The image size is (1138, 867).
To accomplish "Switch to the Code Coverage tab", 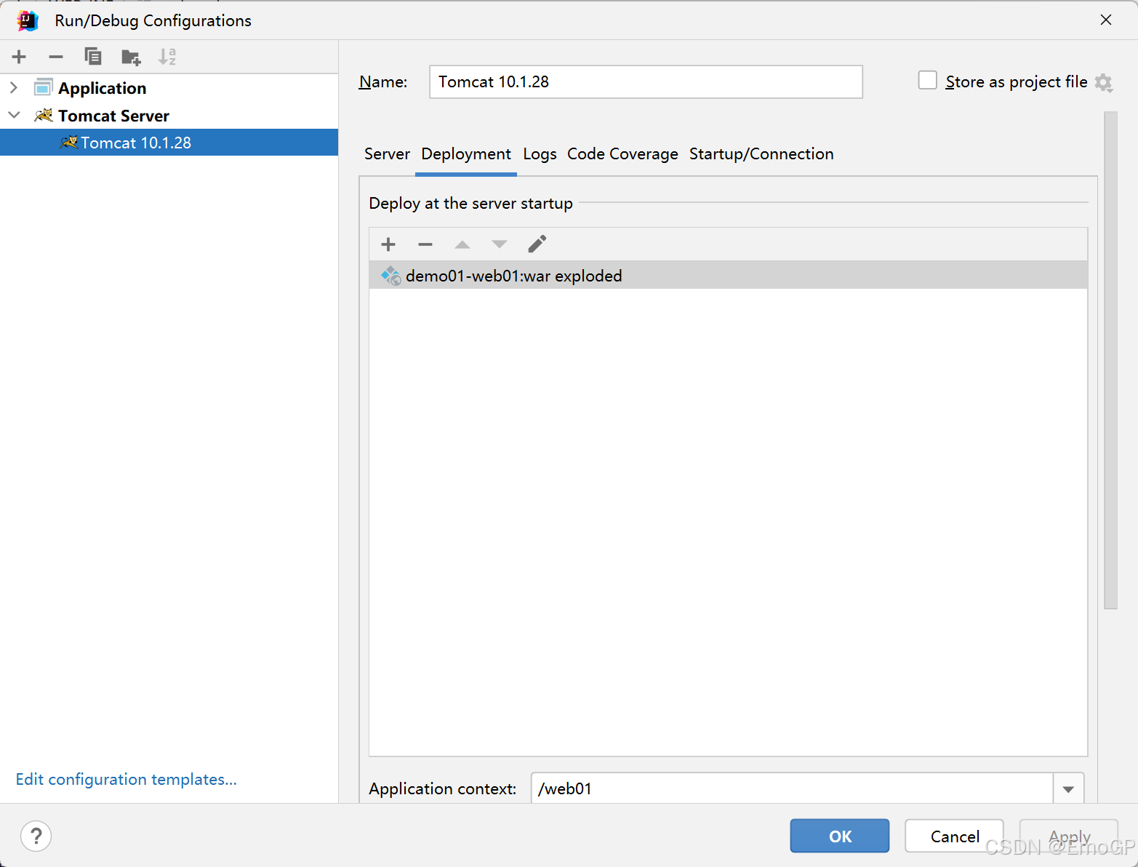I will pyautogui.click(x=622, y=154).
